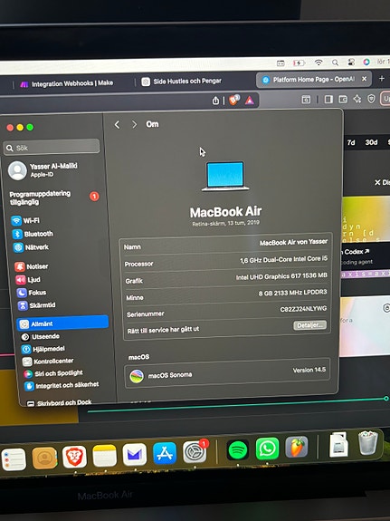The image size is (390, 521).
Task: Open Skärmtid in the sidebar
Action: [x=36, y=305]
